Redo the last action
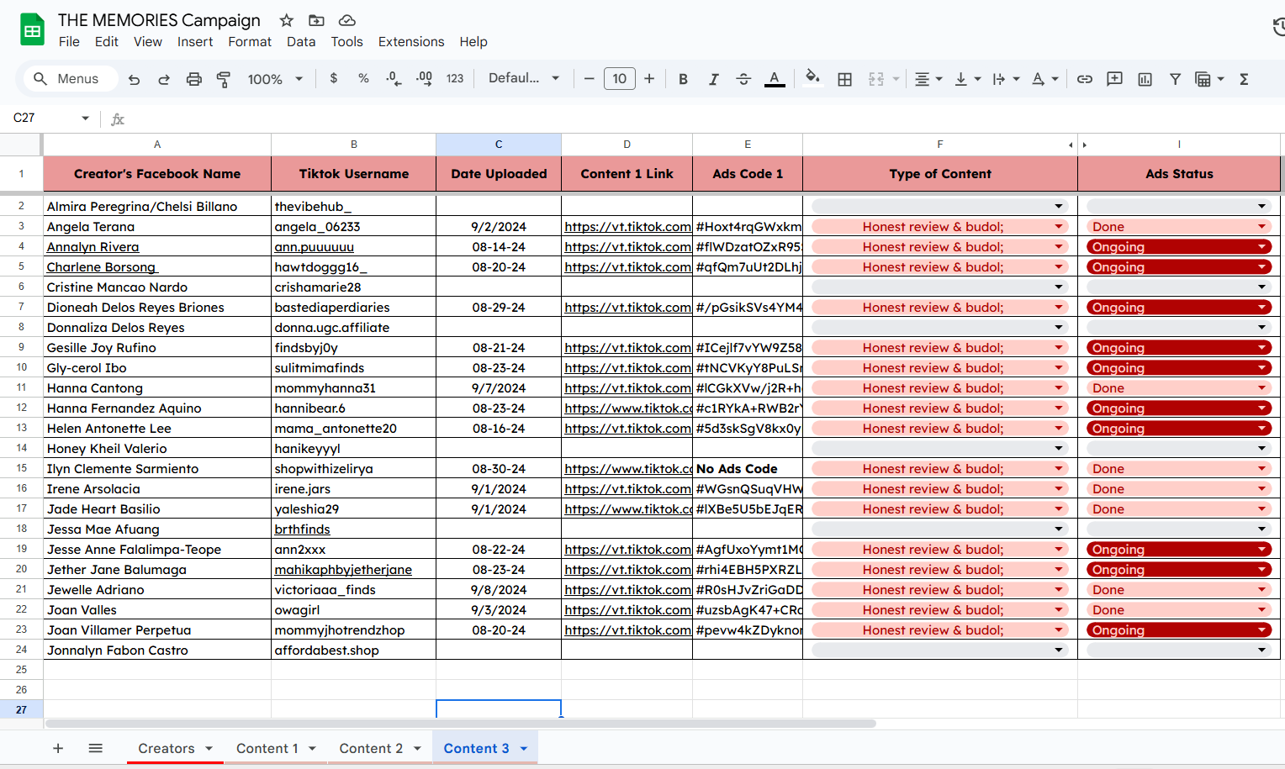1285x769 pixels. [164, 79]
